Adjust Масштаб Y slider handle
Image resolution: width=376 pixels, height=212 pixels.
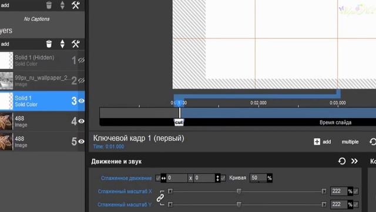pos(239,204)
